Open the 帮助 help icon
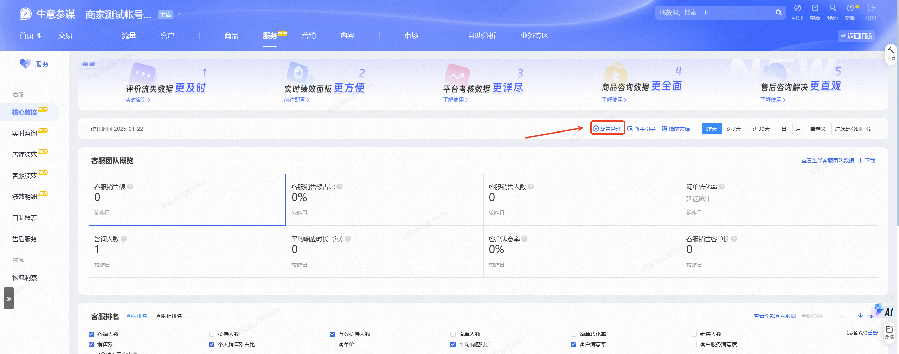Screen dimensions: 899x354 (x=850, y=8)
